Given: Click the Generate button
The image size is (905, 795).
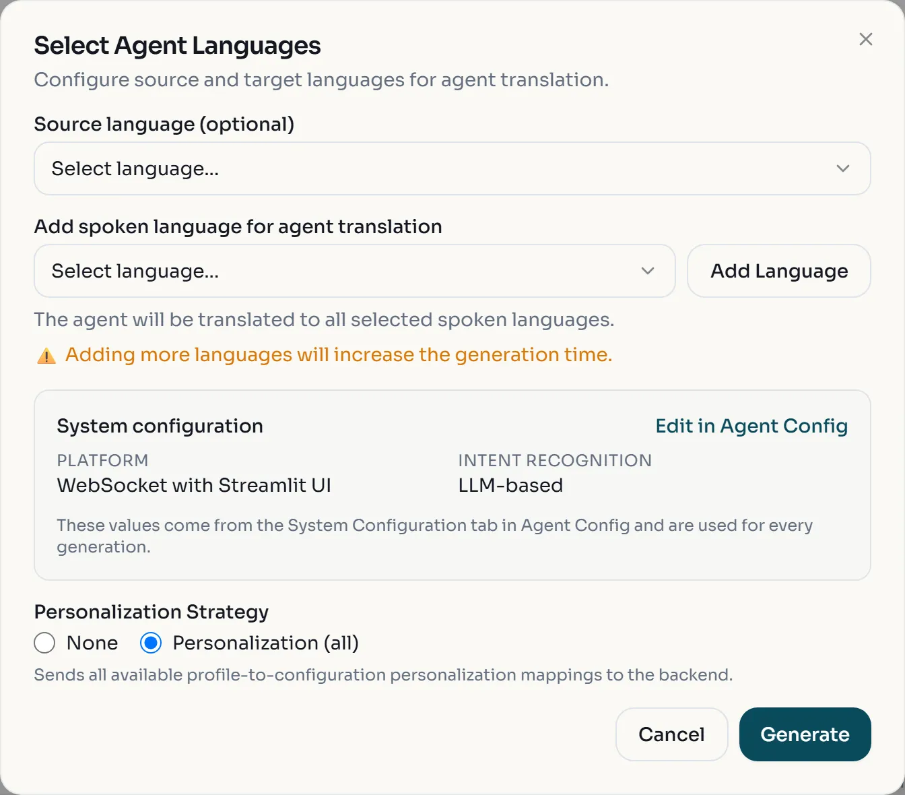Looking at the screenshot, I should [805, 734].
